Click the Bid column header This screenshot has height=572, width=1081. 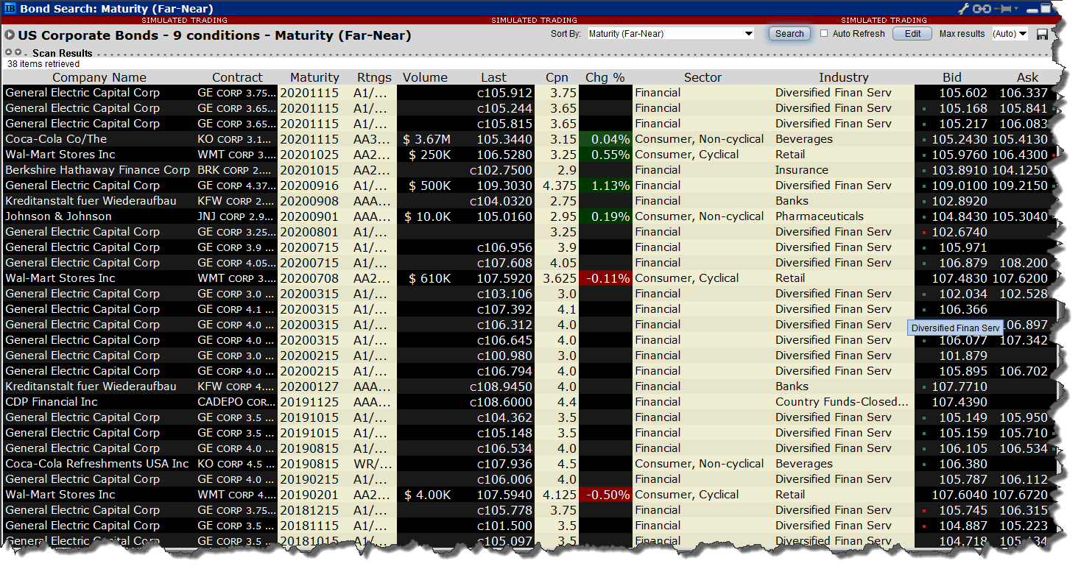click(951, 77)
